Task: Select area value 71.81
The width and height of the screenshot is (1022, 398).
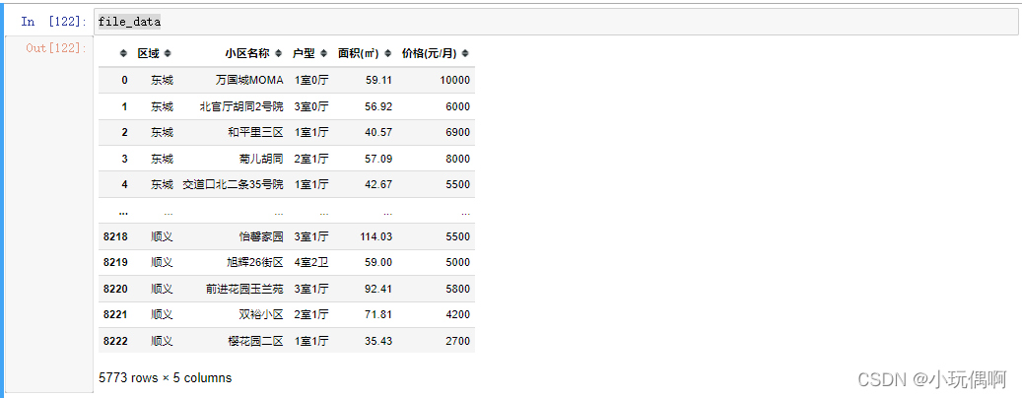Action: [378, 314]
